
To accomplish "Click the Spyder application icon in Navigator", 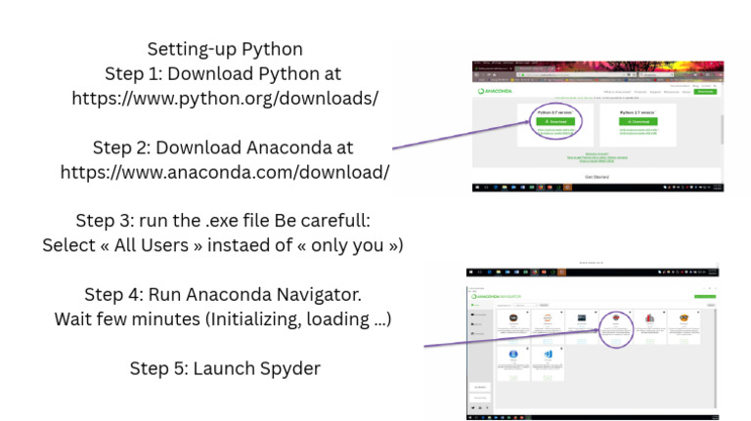I will click(615, 317).
